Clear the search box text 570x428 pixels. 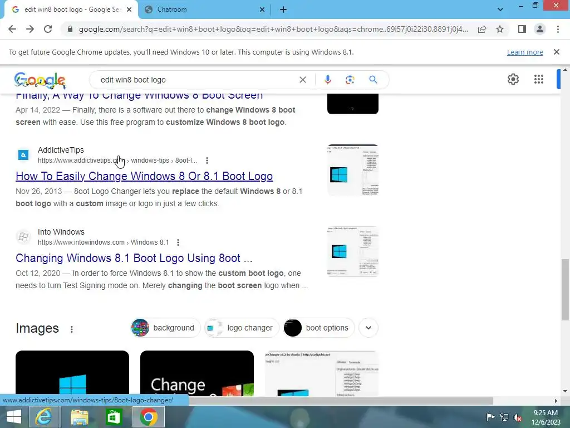coord(302,80)
